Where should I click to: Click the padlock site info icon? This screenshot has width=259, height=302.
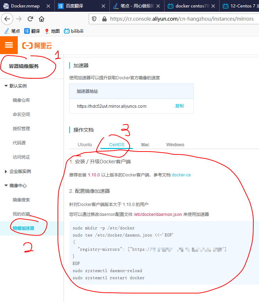click(x=104, y=19)
